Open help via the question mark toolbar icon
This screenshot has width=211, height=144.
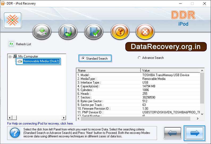tap(120, 32)
